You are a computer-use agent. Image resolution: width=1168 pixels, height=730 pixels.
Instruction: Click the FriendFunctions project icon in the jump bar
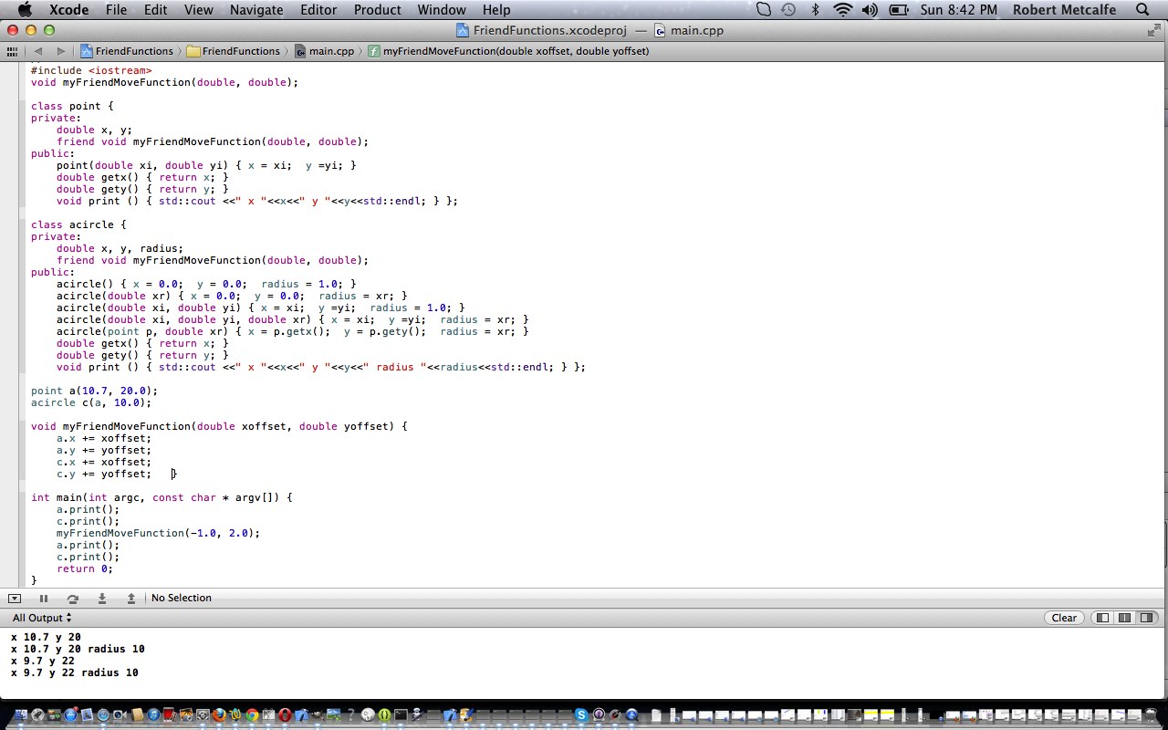pyautogui.click(x=87, y=51)
